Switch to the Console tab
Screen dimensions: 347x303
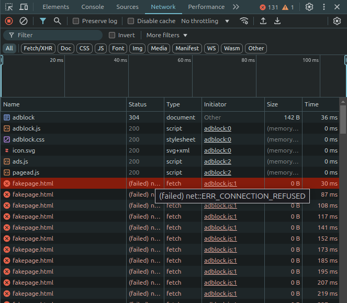coord(93,7)
